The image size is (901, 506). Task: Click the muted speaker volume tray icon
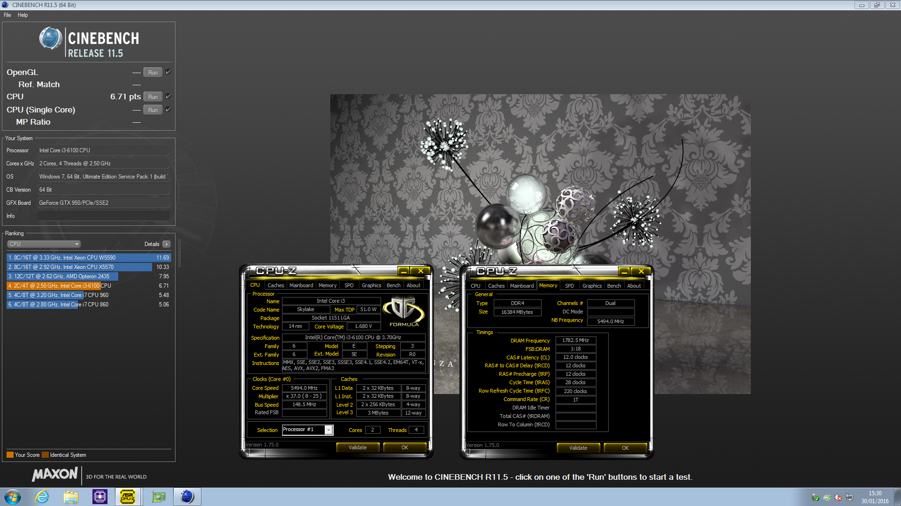838,498
